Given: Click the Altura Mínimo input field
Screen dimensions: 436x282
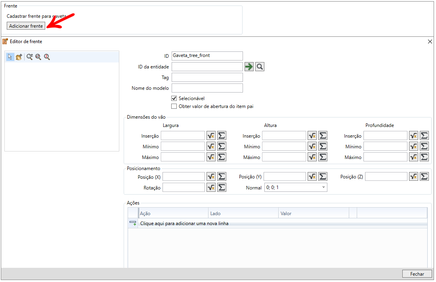Looking at the screenshot, I should point(284,146).
